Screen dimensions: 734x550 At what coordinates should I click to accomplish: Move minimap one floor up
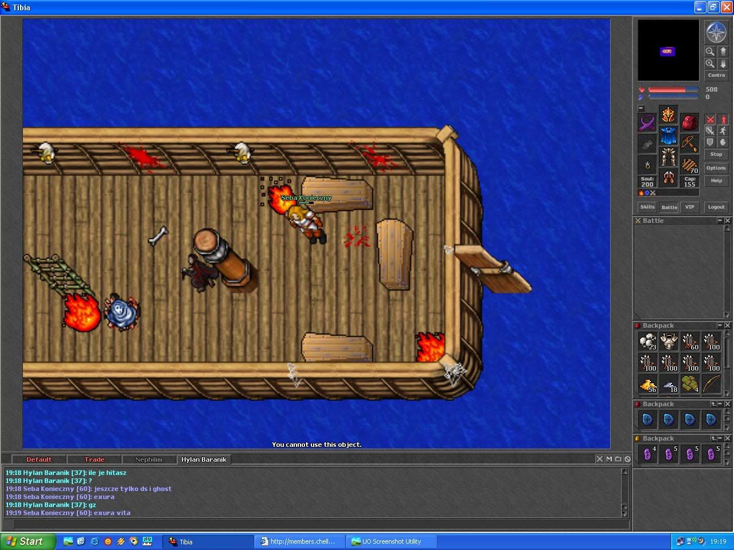point(723,51)
